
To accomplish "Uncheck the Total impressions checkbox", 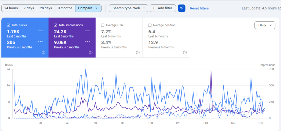I will [56, 25].
